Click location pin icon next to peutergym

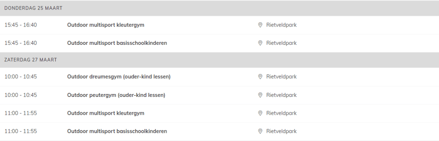pos(260,95)
